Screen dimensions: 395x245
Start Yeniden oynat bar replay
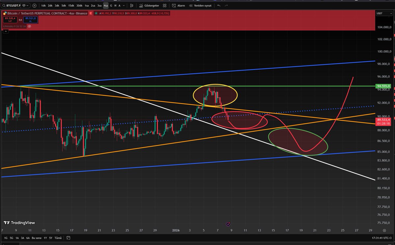click(200, 6)
